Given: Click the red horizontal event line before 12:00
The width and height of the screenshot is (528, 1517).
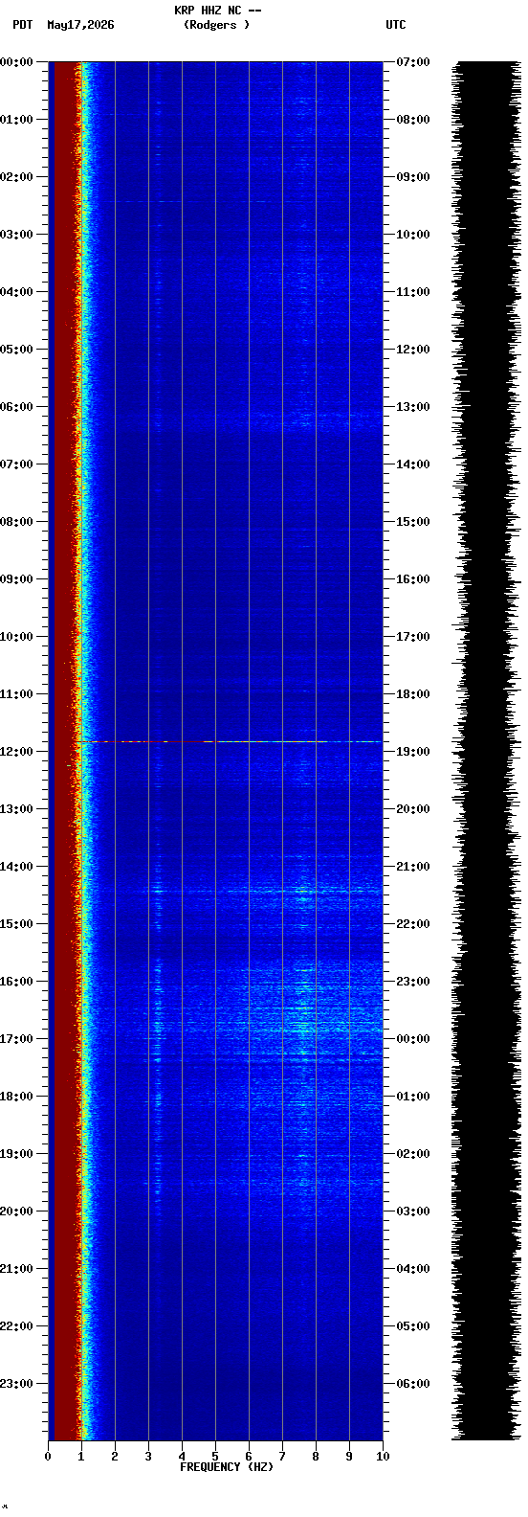Looking at the screenshot, I should tap(230, 741).
